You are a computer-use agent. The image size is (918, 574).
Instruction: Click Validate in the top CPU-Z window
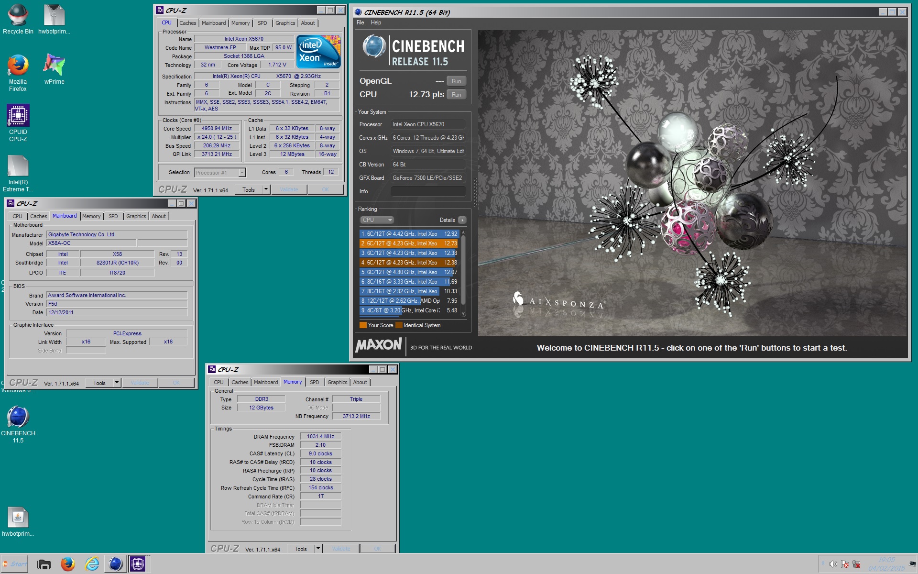tap(289, 190)
